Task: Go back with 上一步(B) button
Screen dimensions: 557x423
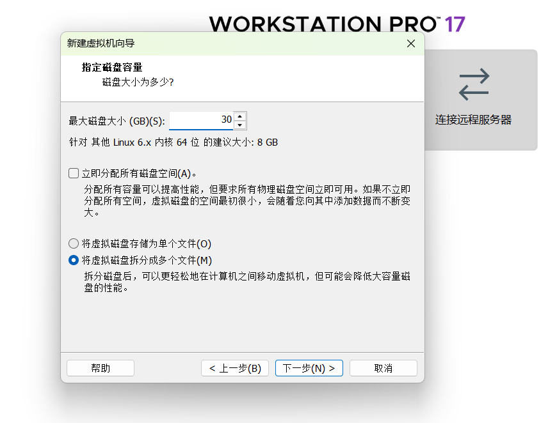Action: [235, 368]
